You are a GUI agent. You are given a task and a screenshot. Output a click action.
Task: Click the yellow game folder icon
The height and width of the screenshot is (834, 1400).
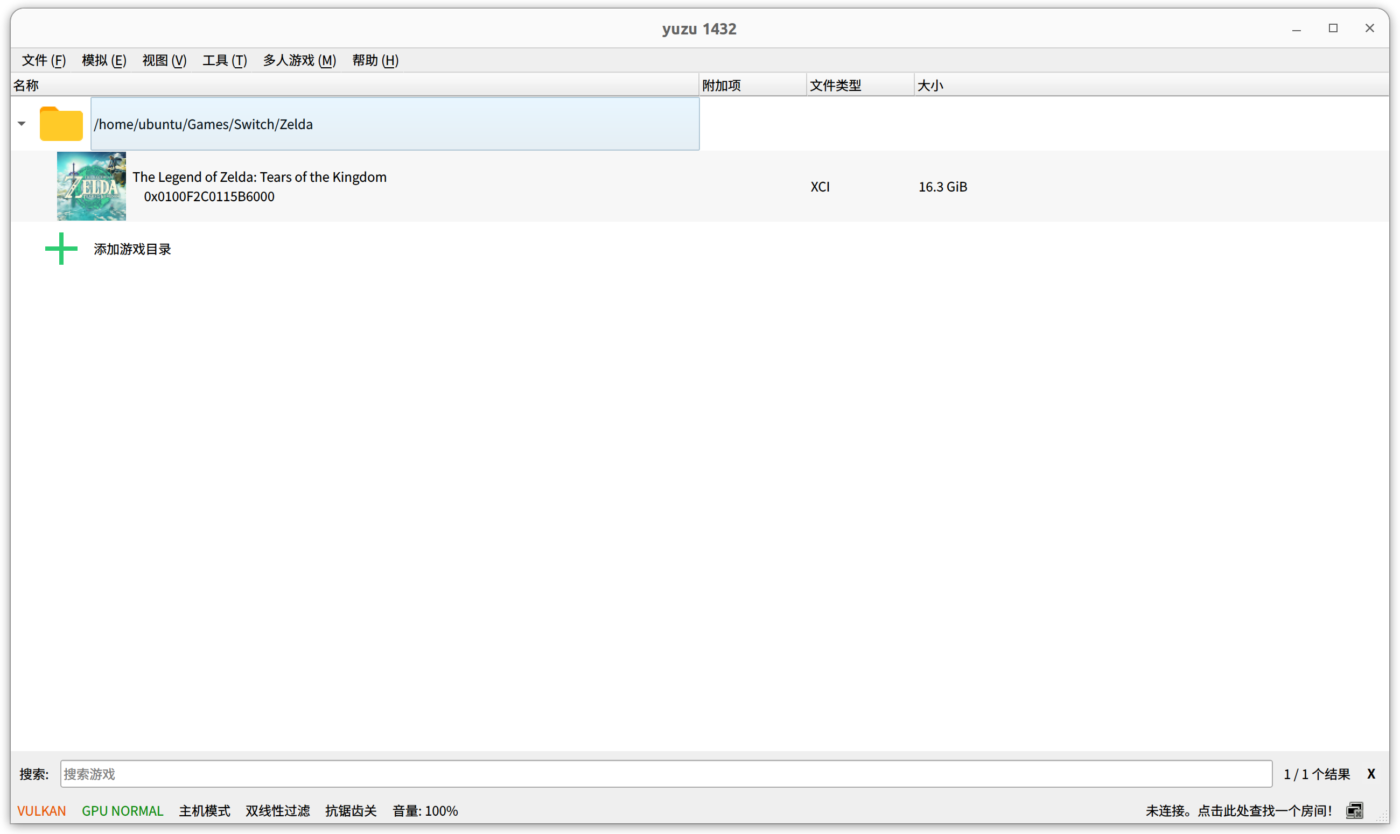click(x=61, y=124)
